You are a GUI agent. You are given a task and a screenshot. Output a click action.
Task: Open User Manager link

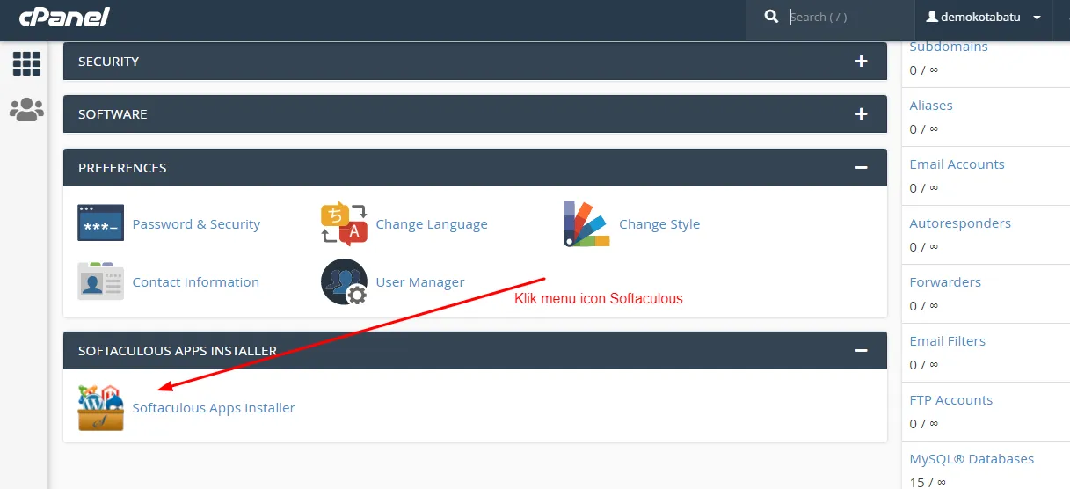[420, 282]
